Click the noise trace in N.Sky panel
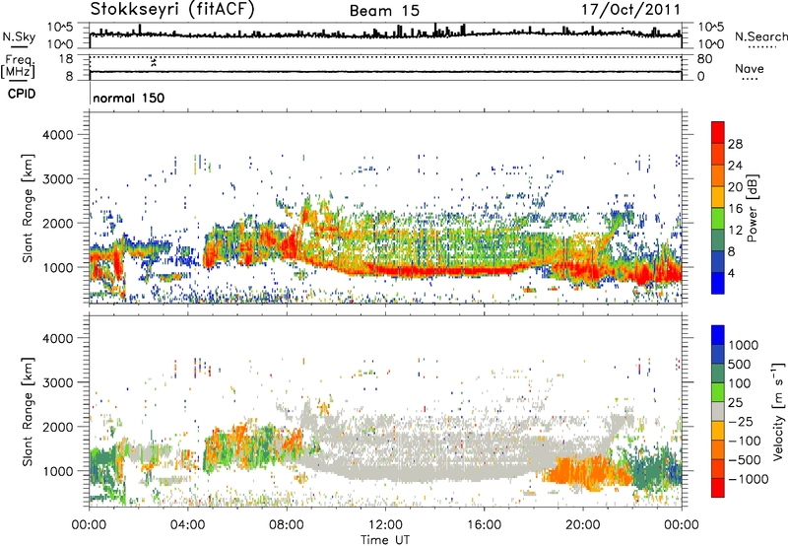Image resolution: width=788 pixels, height=546 pixels. pos(385,34)
